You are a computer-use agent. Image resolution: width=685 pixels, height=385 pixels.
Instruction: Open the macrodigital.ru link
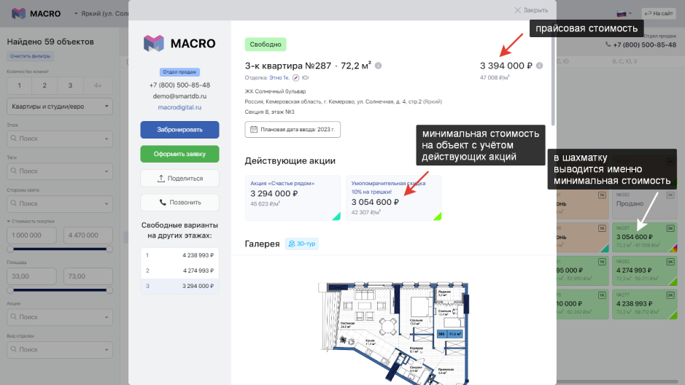coord(179,106)
